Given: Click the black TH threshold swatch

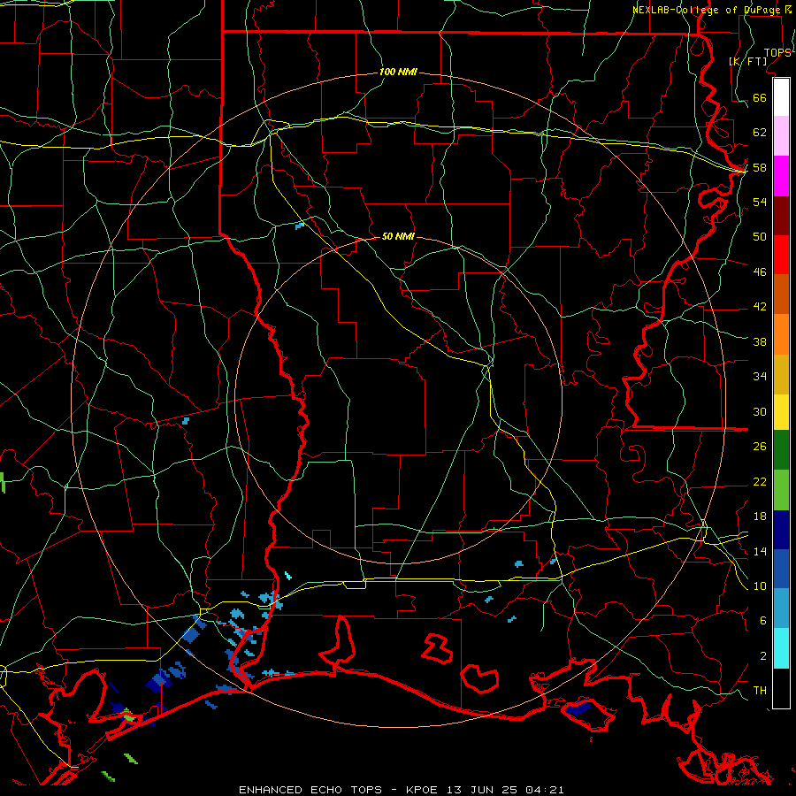Looking at the screenshot, I should (781, 688).
